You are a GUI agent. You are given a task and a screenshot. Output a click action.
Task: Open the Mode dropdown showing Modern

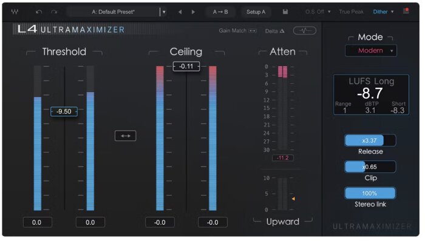coord(371,50)
